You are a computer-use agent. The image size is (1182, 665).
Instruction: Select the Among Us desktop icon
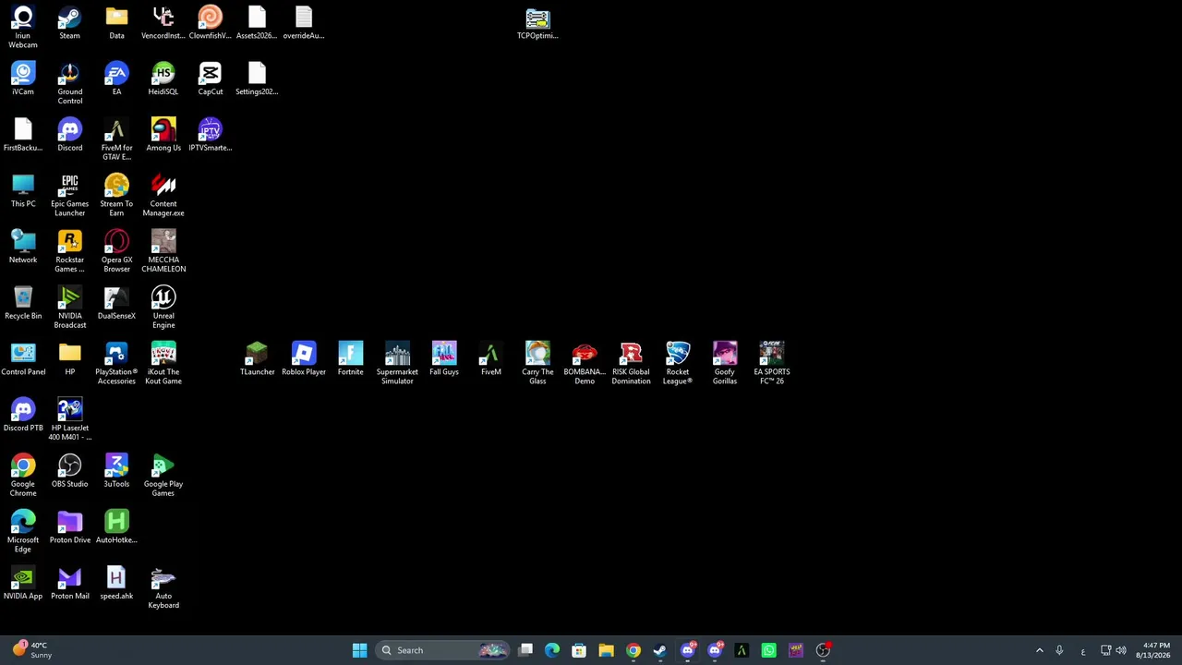click(163, 136)
